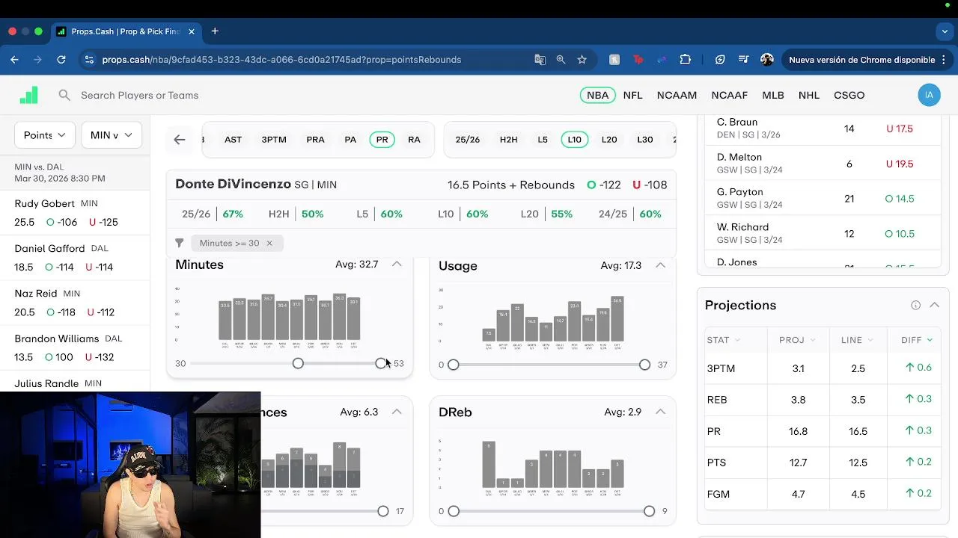The width and height of the screenshot is (958, 538).
Task: Open Daniel Gafford in the player list
Action: [x=75, y=258]
